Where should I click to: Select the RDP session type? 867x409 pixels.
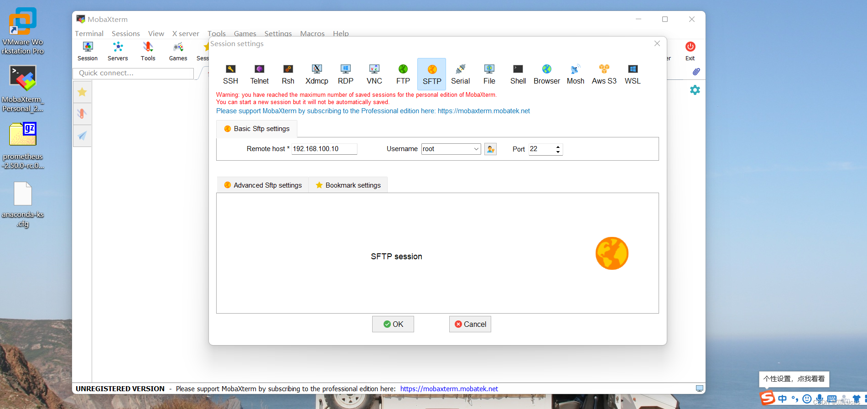pyautogui.click(x=345, y=74)
